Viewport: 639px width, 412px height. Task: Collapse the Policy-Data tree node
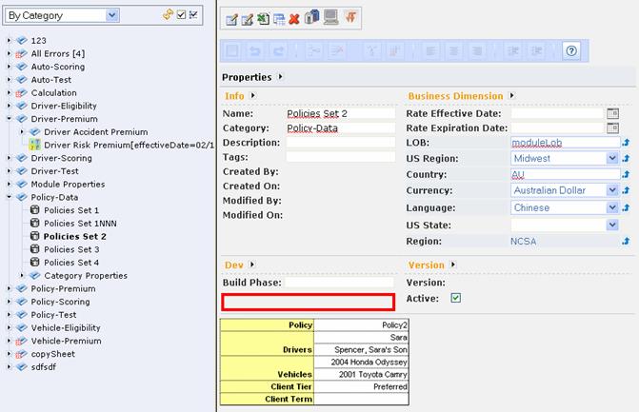[9, 197]
